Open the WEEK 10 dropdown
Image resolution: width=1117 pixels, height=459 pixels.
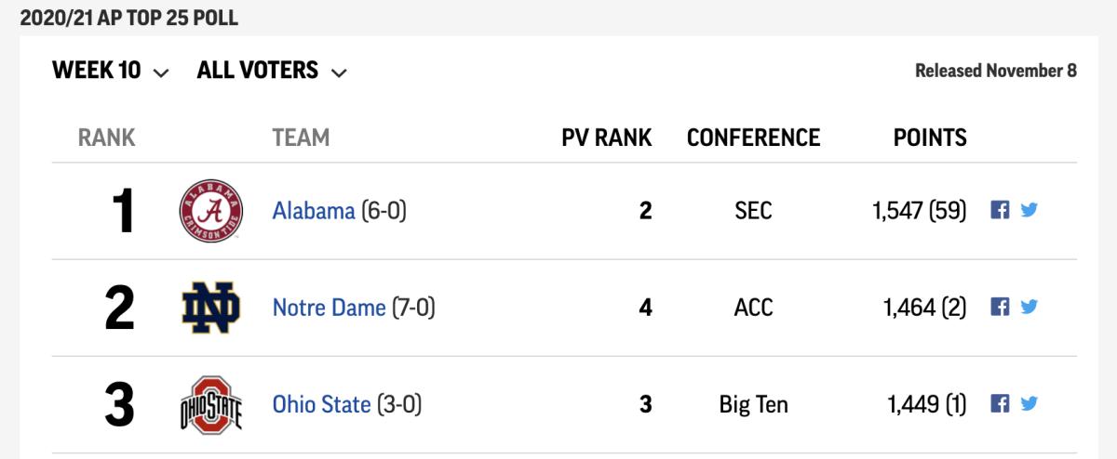[x=111, y=71]
